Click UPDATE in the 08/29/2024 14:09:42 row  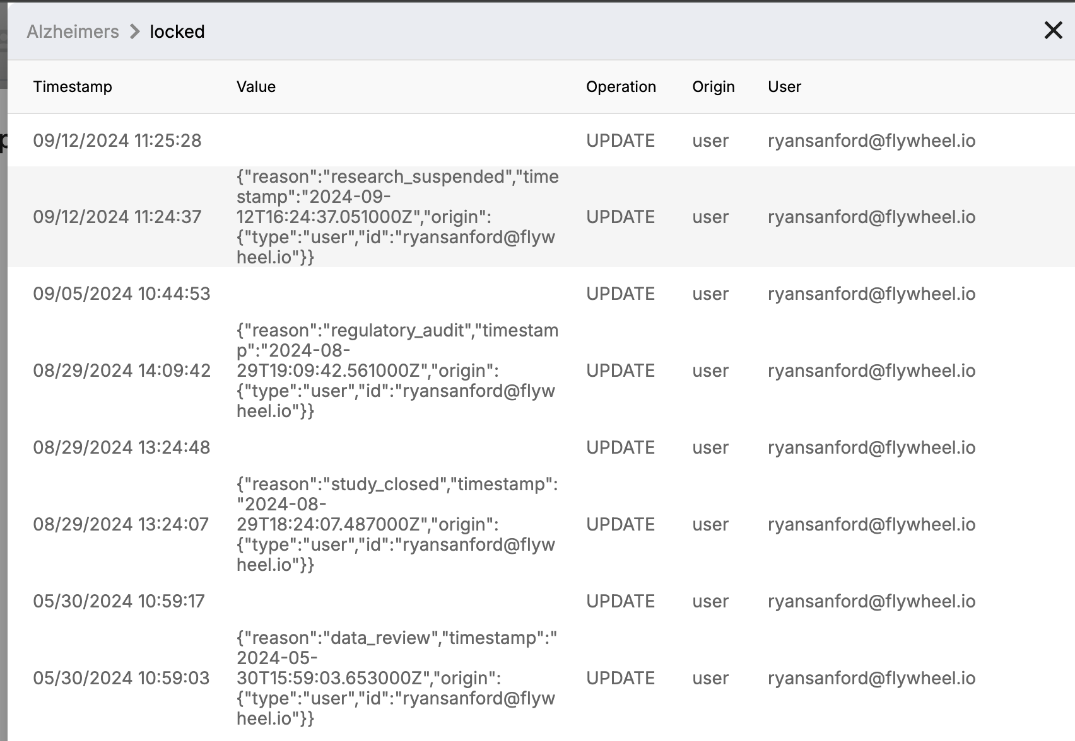click(x=621, y=370)
